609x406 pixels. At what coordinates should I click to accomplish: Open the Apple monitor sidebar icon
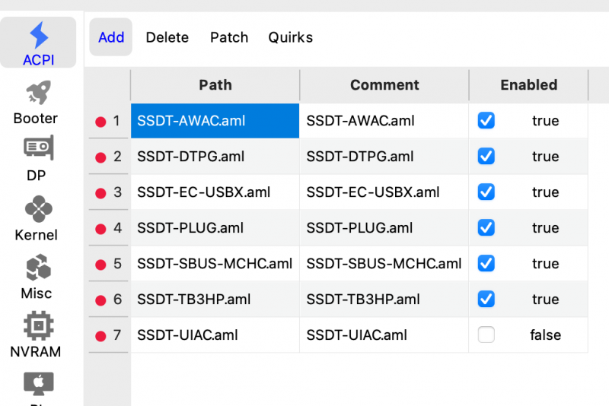(38, 384)
